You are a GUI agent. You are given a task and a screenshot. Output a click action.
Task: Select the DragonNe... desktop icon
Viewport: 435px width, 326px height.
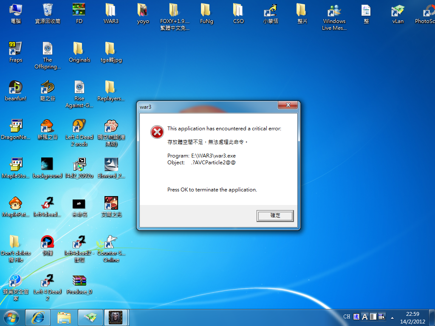pyautogui.click(x=16, y=129)
